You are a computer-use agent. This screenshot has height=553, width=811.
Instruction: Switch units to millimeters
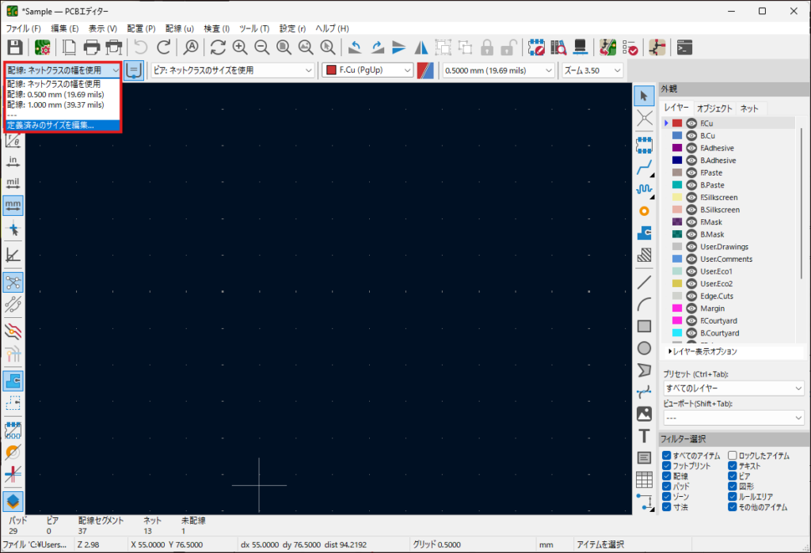13,205
